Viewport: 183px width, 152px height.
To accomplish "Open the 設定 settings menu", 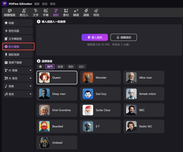I will coord(45,4).
